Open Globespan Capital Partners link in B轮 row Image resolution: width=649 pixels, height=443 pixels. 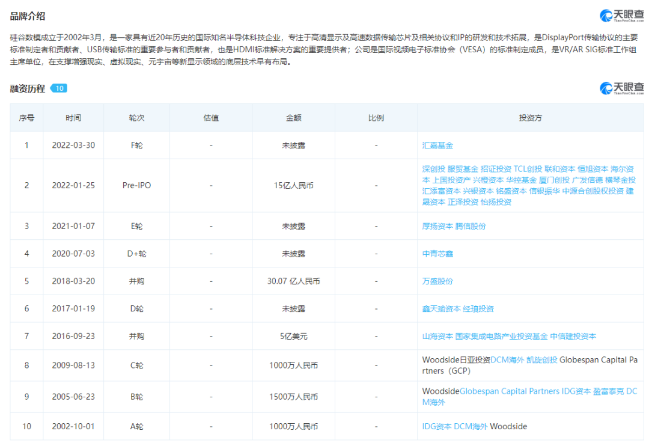[x=510, y=391]
